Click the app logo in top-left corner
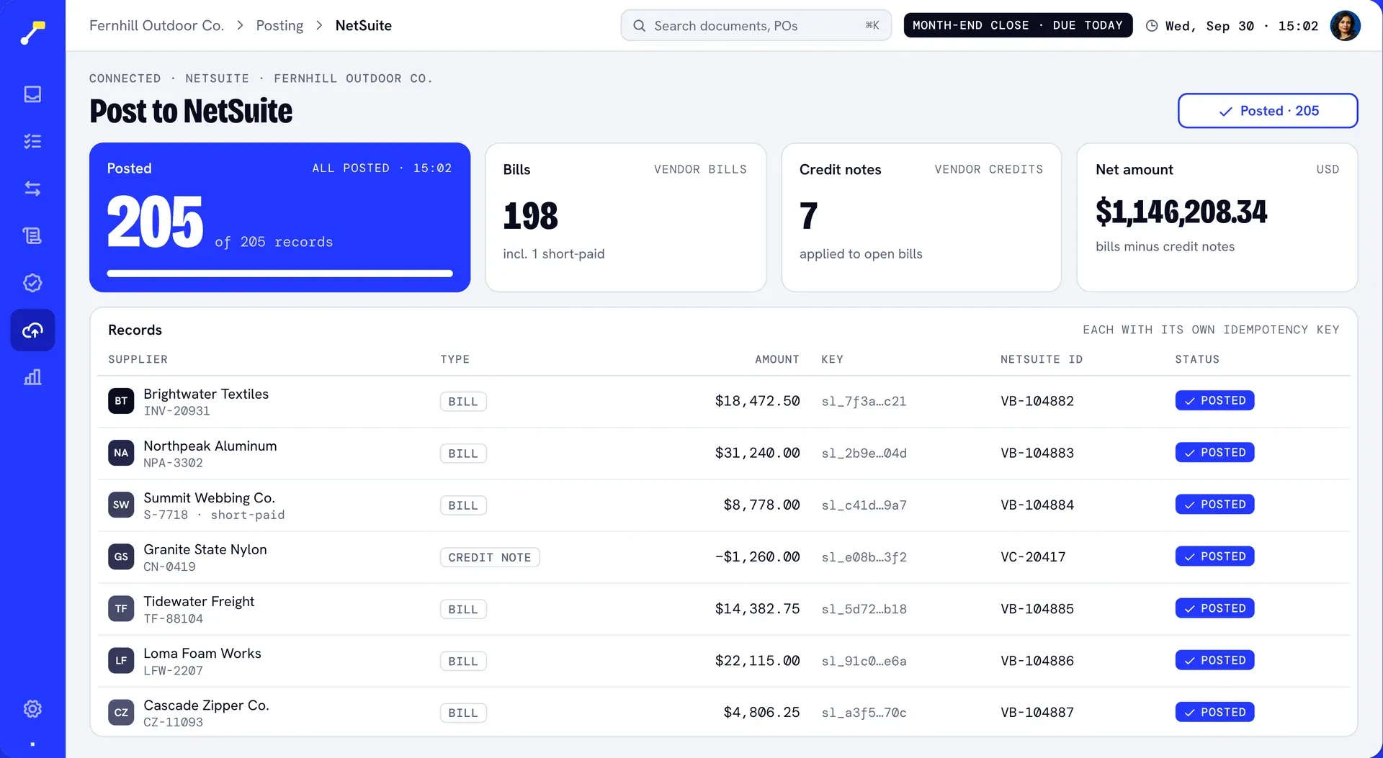Image resolution: width=1383 pixels, height=758 pixels. click(32, 32)
